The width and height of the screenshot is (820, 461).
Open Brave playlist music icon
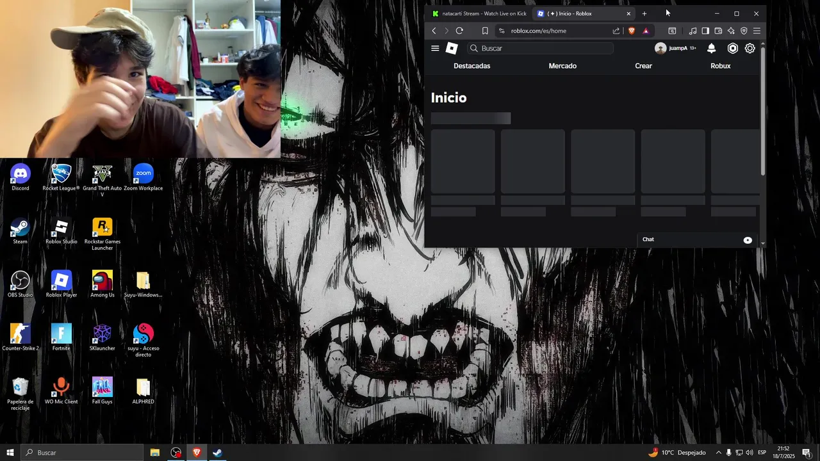coord(693,31)
